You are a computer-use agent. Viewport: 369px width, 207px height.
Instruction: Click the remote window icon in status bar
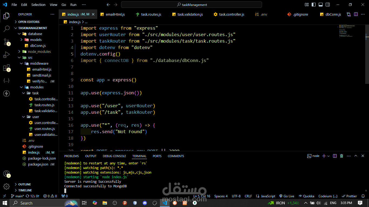[x=4, y=196]
